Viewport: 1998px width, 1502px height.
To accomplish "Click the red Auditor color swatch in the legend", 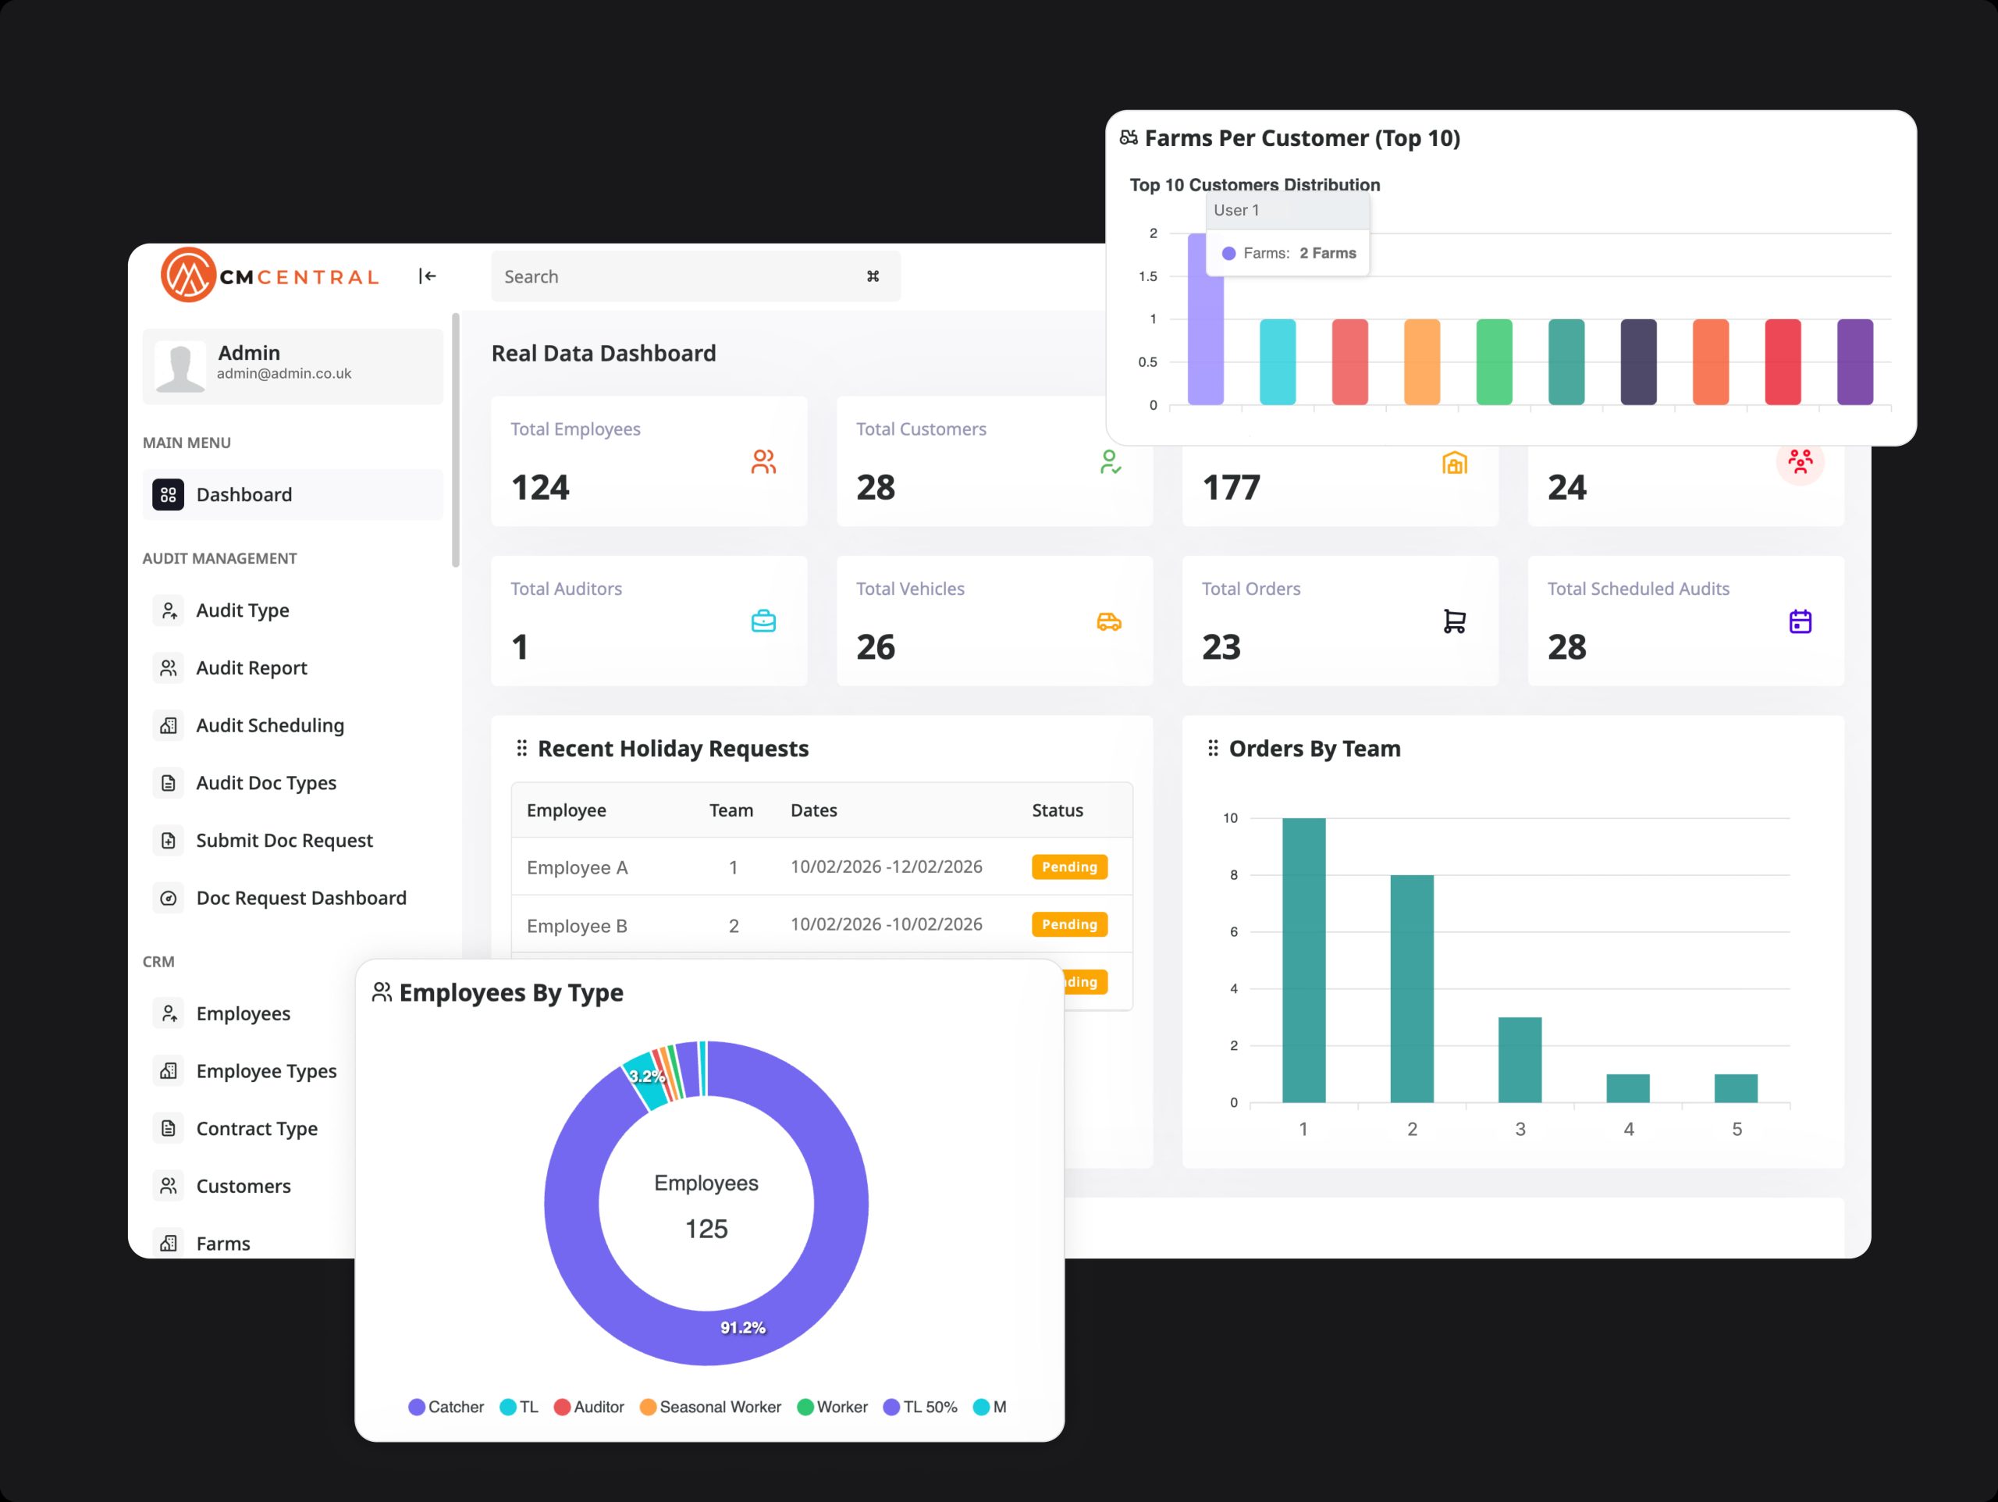I will pyautogui.click(x=562, y=1407).
